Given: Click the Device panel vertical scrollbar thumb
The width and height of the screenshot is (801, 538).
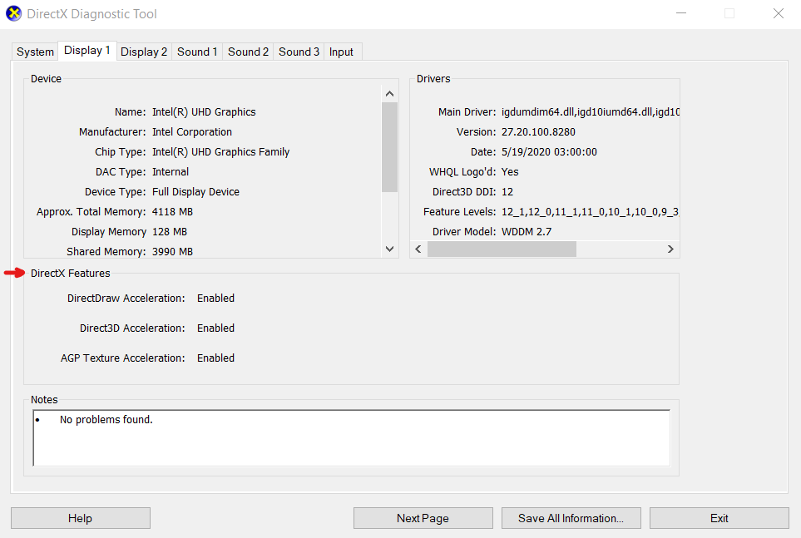Looking at the screenshot, I should click(x=390, y=147).
